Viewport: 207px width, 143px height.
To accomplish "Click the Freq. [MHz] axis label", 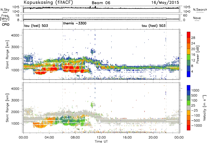I will [x=5, y=18].
